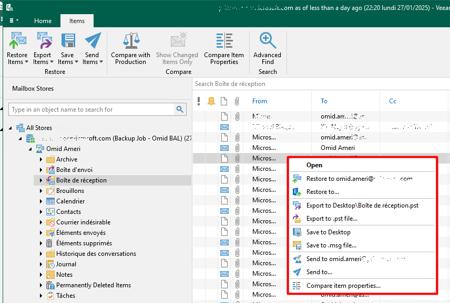Click the Send Items paper plane icon
Viewport: 450px width, 303px height.
(93, 40)
